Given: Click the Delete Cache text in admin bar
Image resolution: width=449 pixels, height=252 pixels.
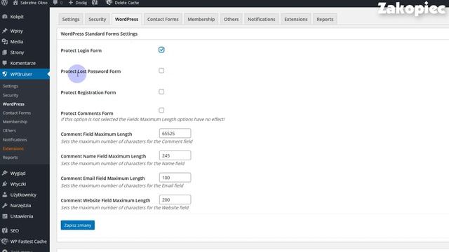Looking at the screenshot, I should pyautogui.click(x=126, y=3).
